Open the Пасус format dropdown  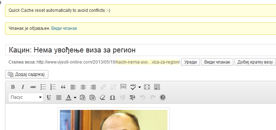[x=26, y=97]
